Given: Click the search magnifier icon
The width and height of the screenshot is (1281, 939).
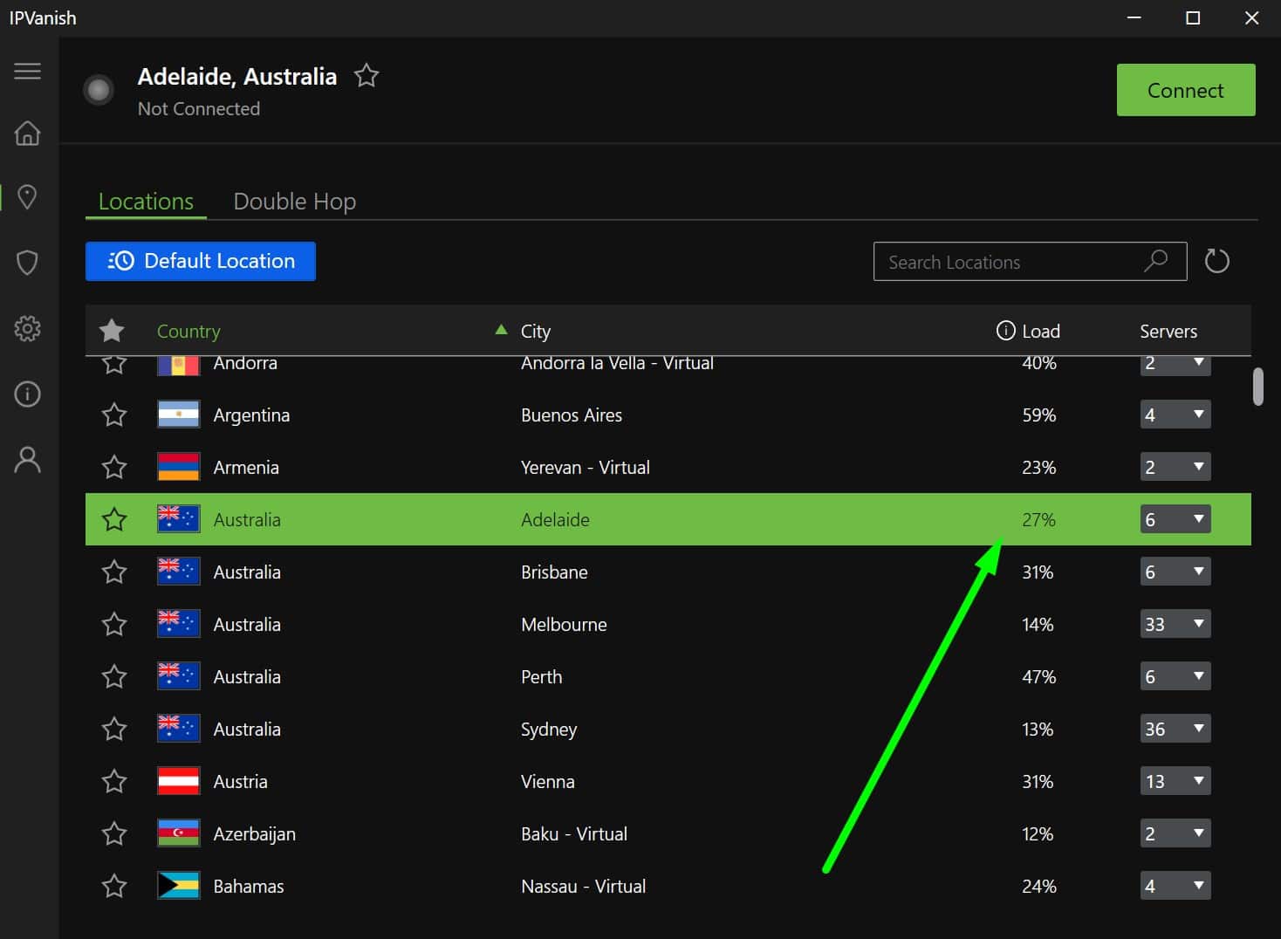Looking at the screenshot, I should pyautogui.click(x=1155, y=261).
